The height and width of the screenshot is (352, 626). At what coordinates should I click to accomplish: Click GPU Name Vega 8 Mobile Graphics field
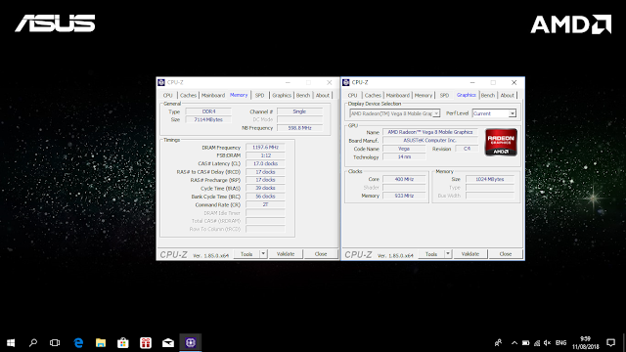pyautogui.click(x=430, y=132)
